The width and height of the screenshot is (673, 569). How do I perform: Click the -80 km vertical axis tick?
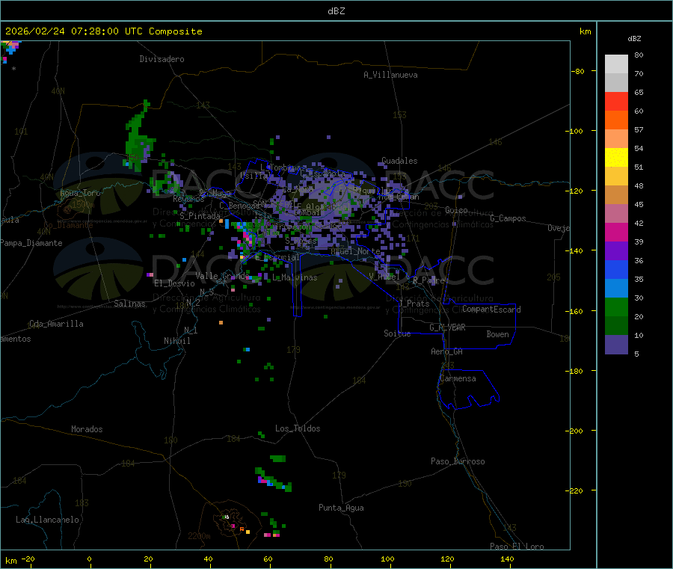[577, 71]
